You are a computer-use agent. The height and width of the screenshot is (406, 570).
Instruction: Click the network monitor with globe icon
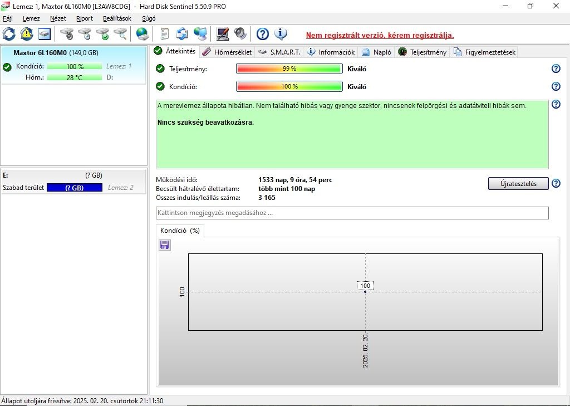(x=200, y=34)
